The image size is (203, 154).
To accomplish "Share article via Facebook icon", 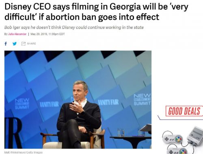I will pyautogui.click(x=6, y=44).
